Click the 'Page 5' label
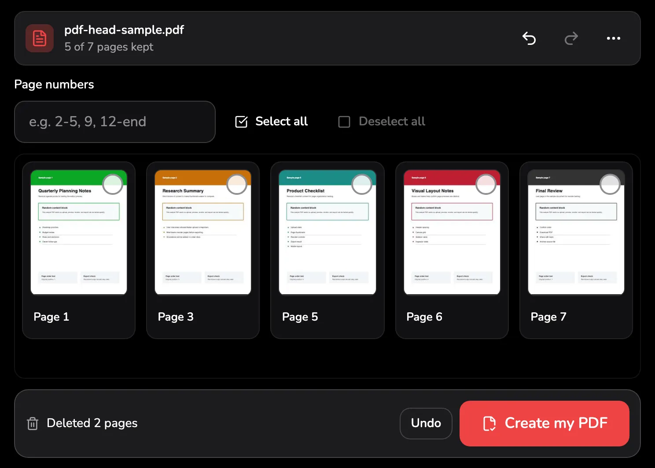Viewport: 655px width, 468px height. [x=300, y=317]
